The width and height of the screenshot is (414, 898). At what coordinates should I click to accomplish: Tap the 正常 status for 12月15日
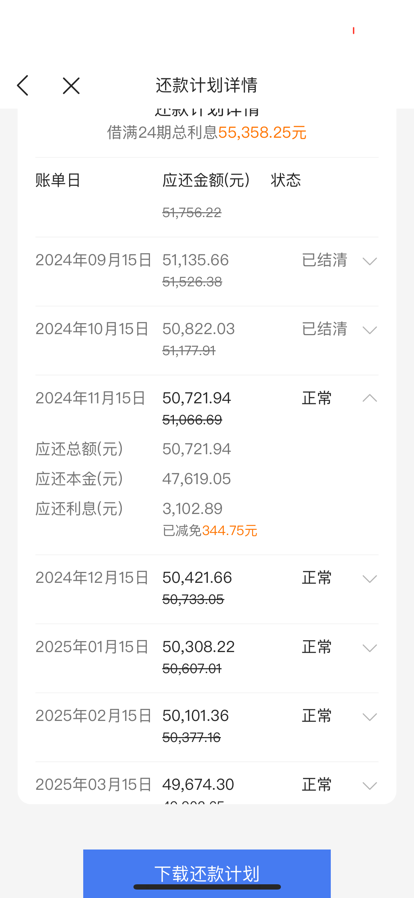[317, 578]
